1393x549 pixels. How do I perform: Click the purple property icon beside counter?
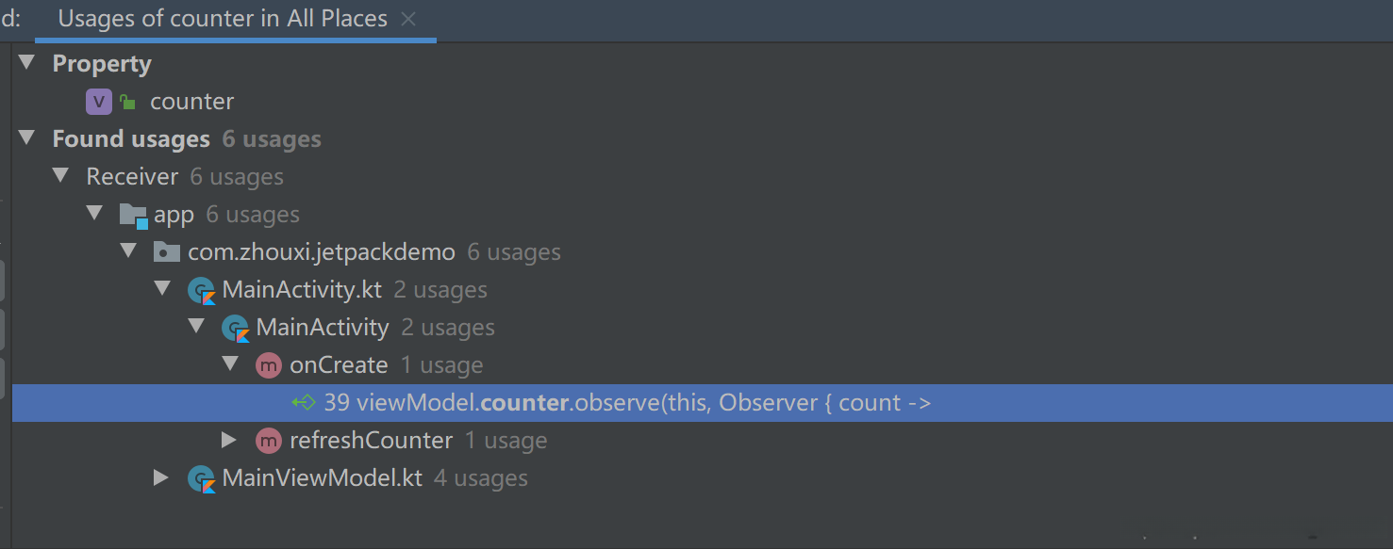point(99,102)
